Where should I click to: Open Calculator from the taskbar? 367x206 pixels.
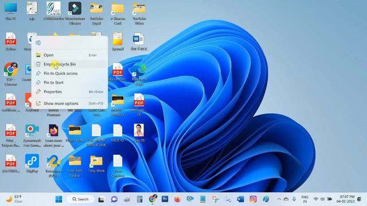pyautogui.click(x=140, y=199)
